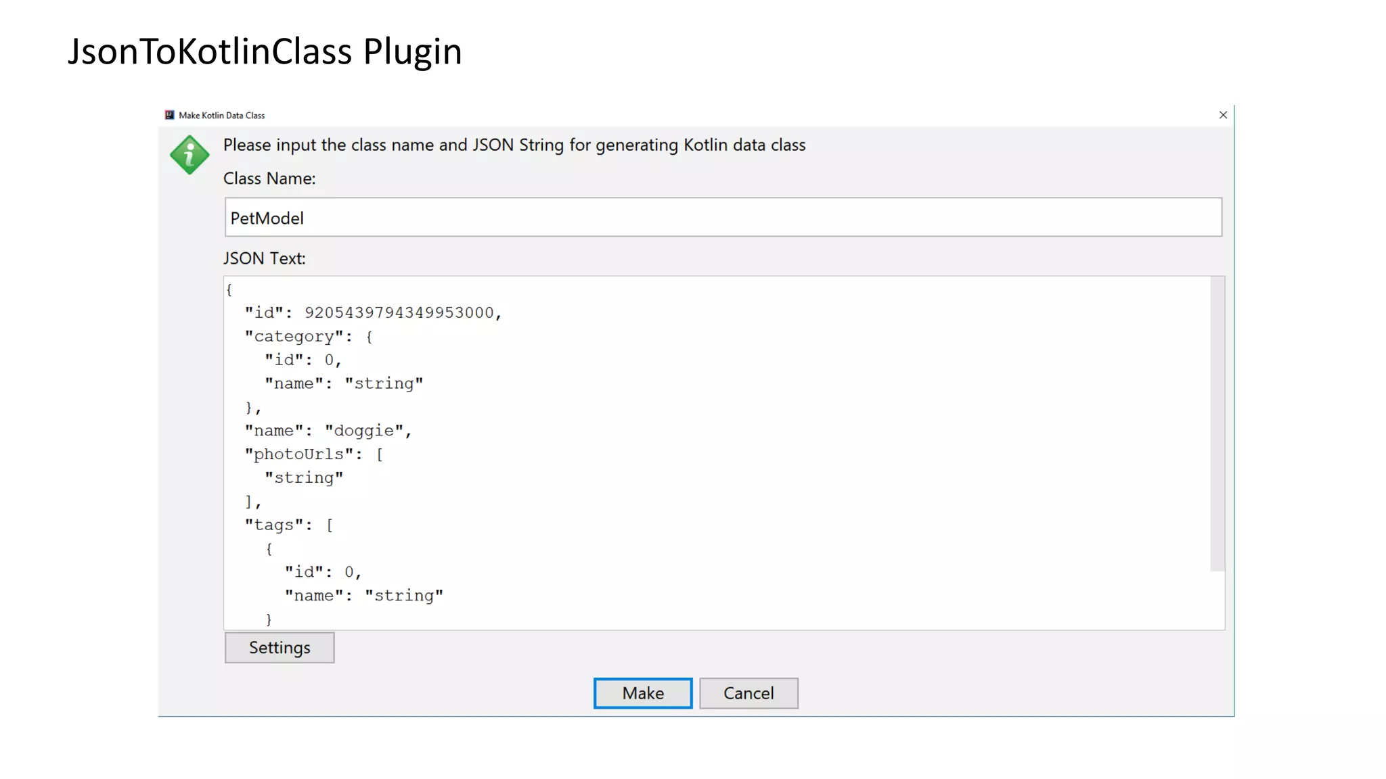Click the JSON Text area vertical scrollbar

click(x=1217, y=424)
